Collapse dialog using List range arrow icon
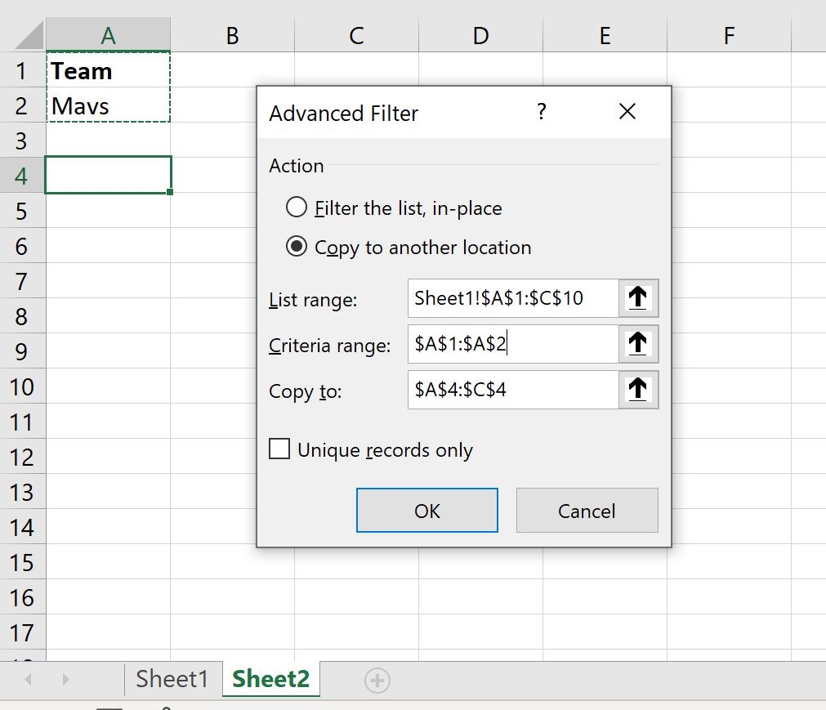 coord(638,298)
